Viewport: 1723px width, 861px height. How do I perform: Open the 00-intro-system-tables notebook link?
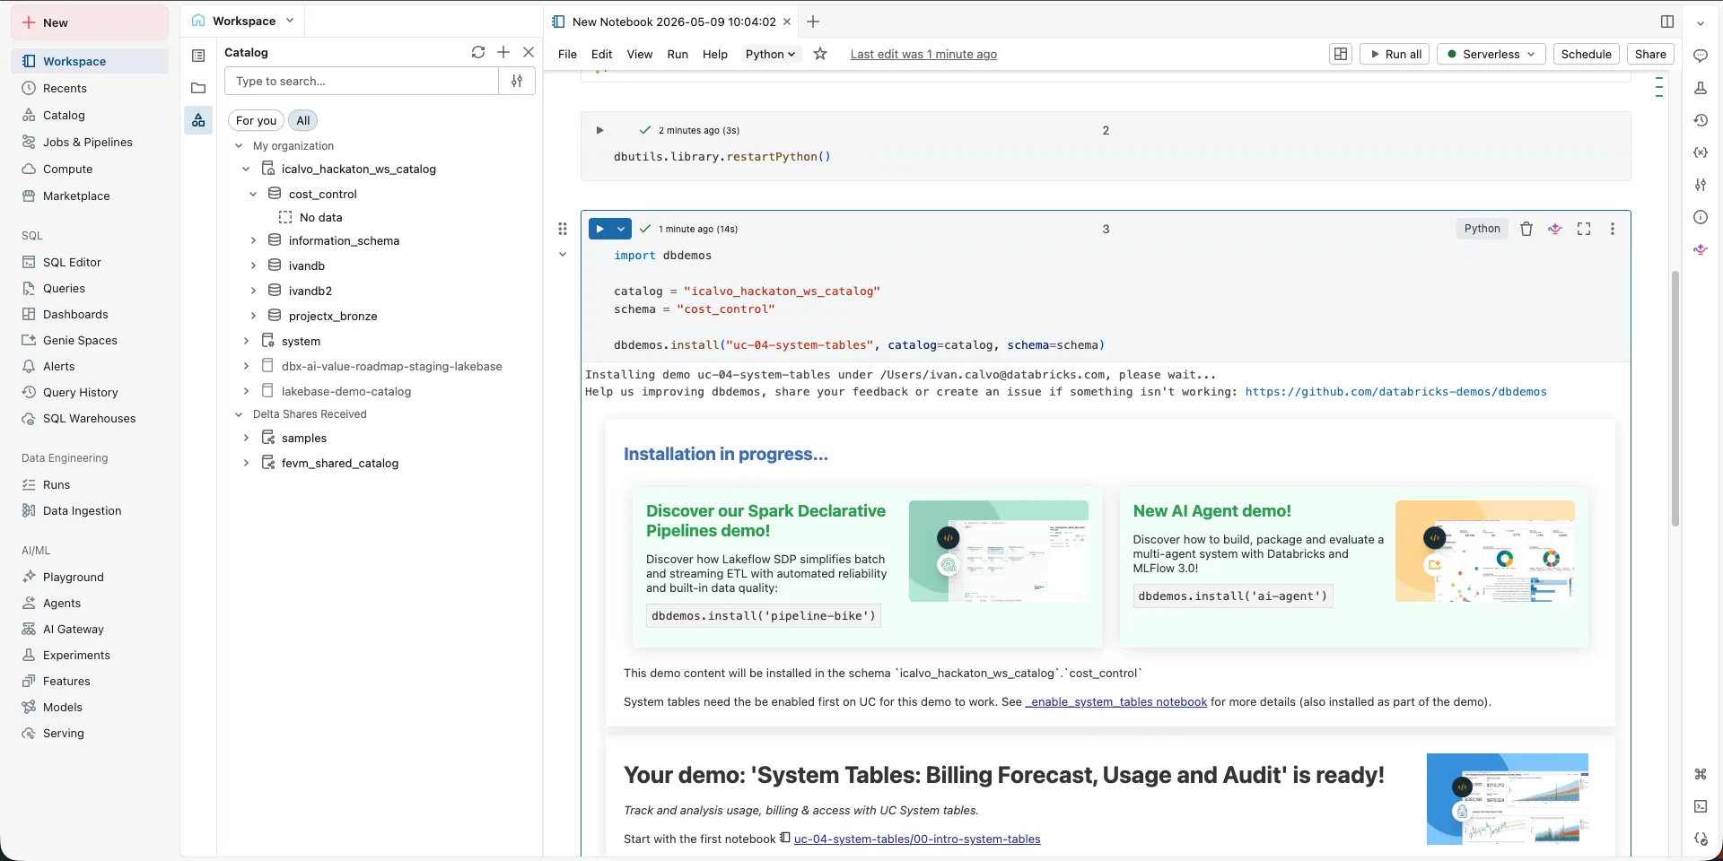pos(917,839)
